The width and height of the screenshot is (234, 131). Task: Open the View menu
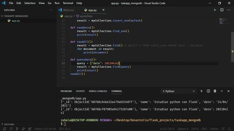pyautogui.click(x=41, y=3)
